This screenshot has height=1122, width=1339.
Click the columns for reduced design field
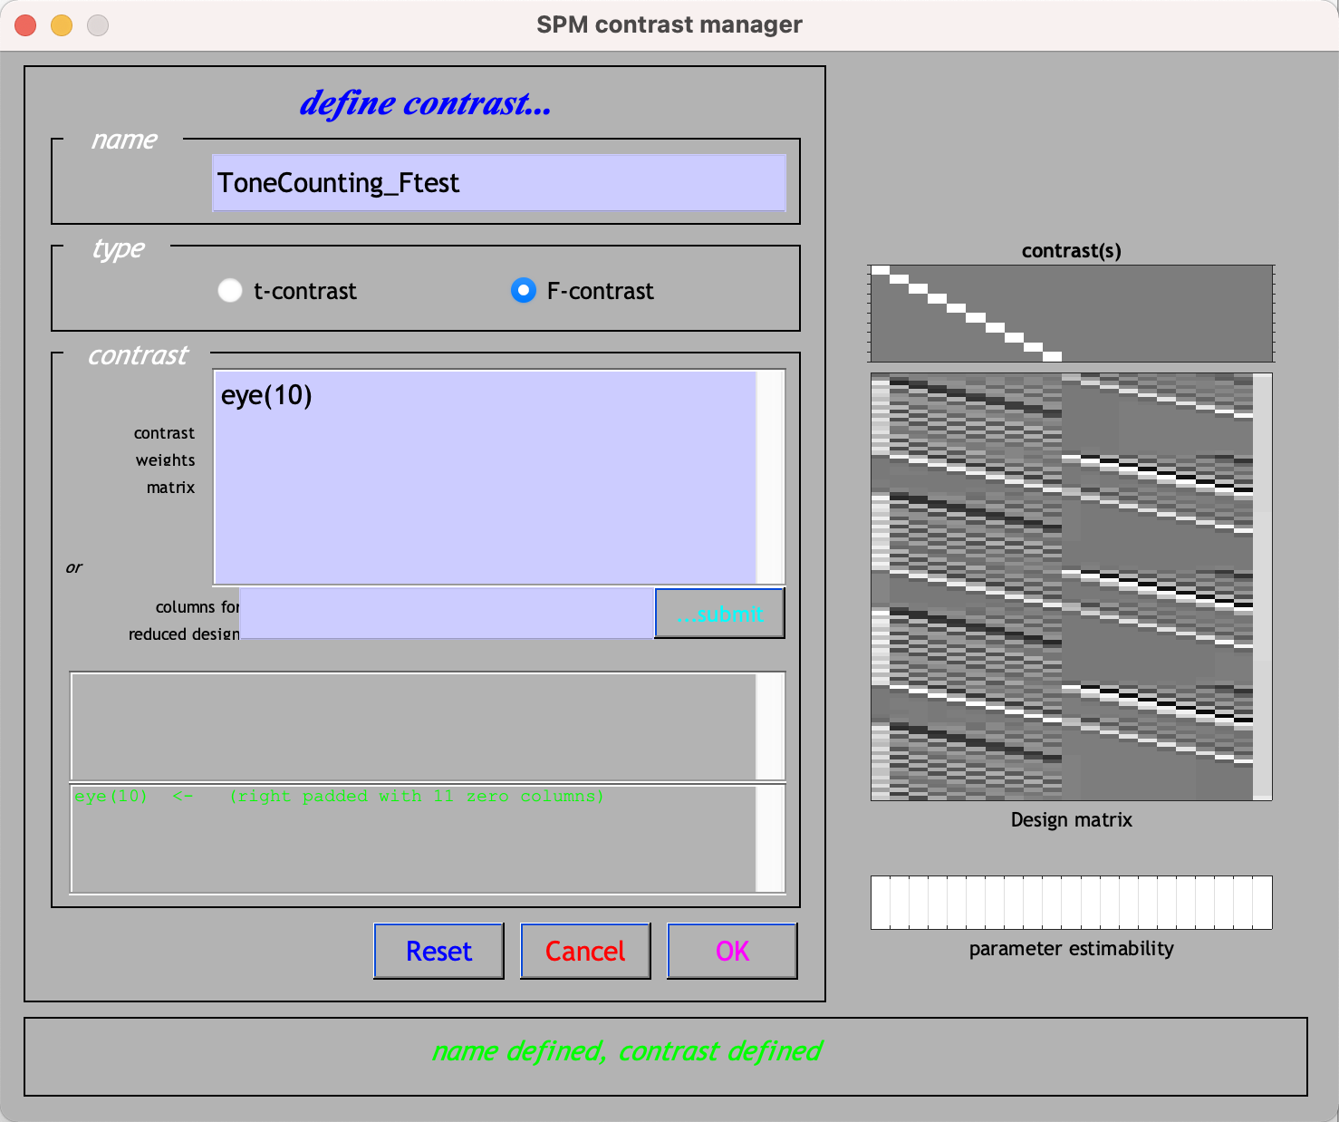(447, 614)
